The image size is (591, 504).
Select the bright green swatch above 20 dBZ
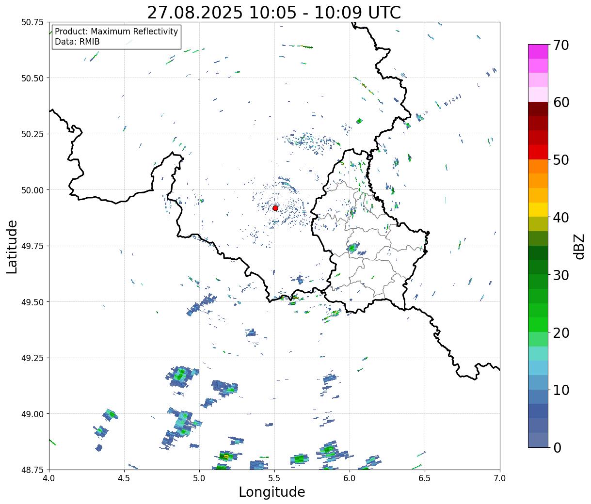tap(538, 325)
